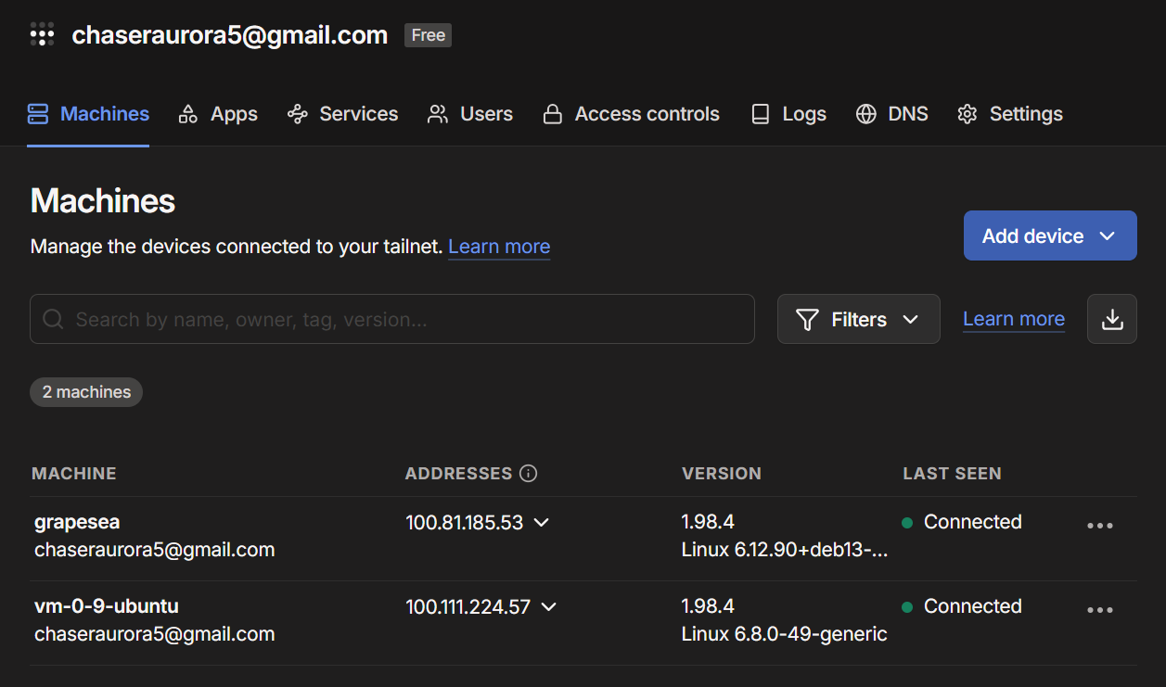Open the grapesea machine details
Image resolution: width=1166 pixels, height=687 pixels.
point(77,522)
